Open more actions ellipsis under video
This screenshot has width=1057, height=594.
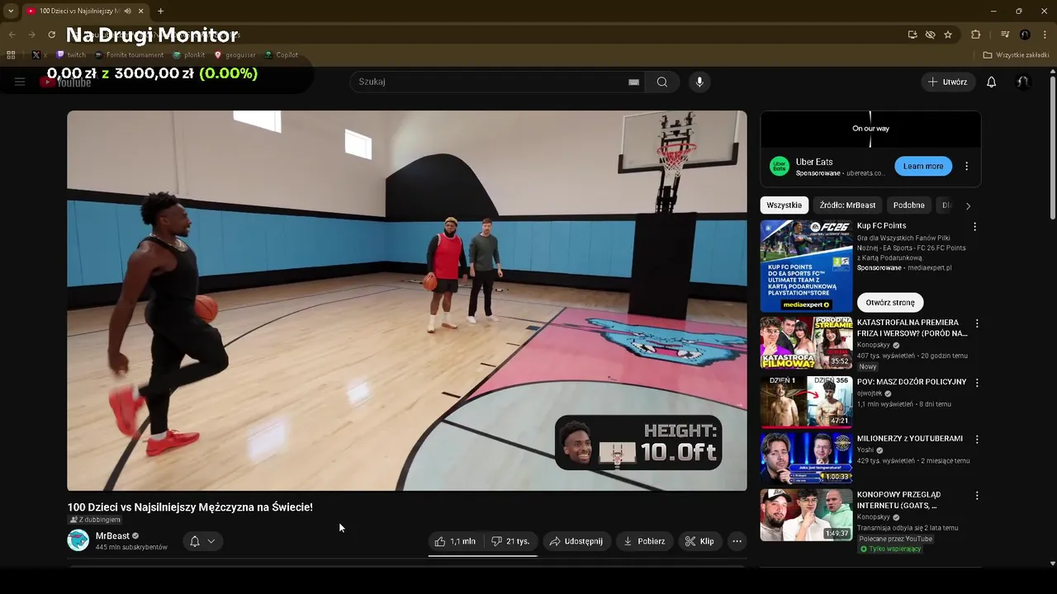tap(737, 541)
